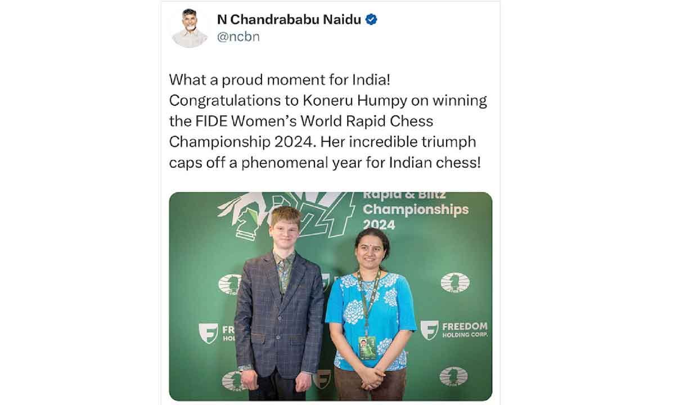Click the text 'What a proud moment for India!'

click(x=279, y=80)
